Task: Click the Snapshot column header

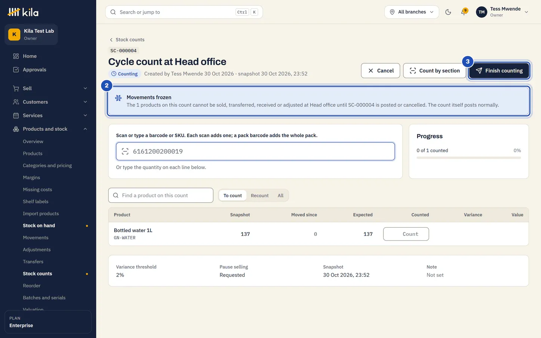Action: [240, 215]
